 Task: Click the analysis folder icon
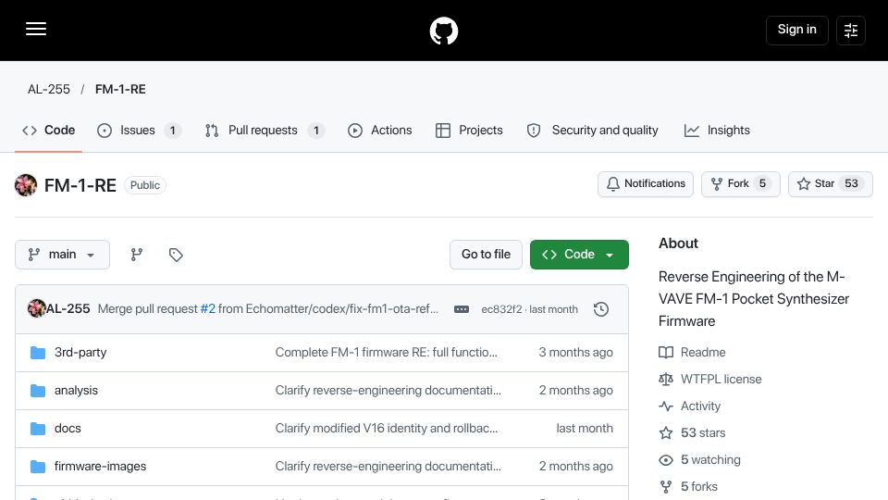click(38, 391)
